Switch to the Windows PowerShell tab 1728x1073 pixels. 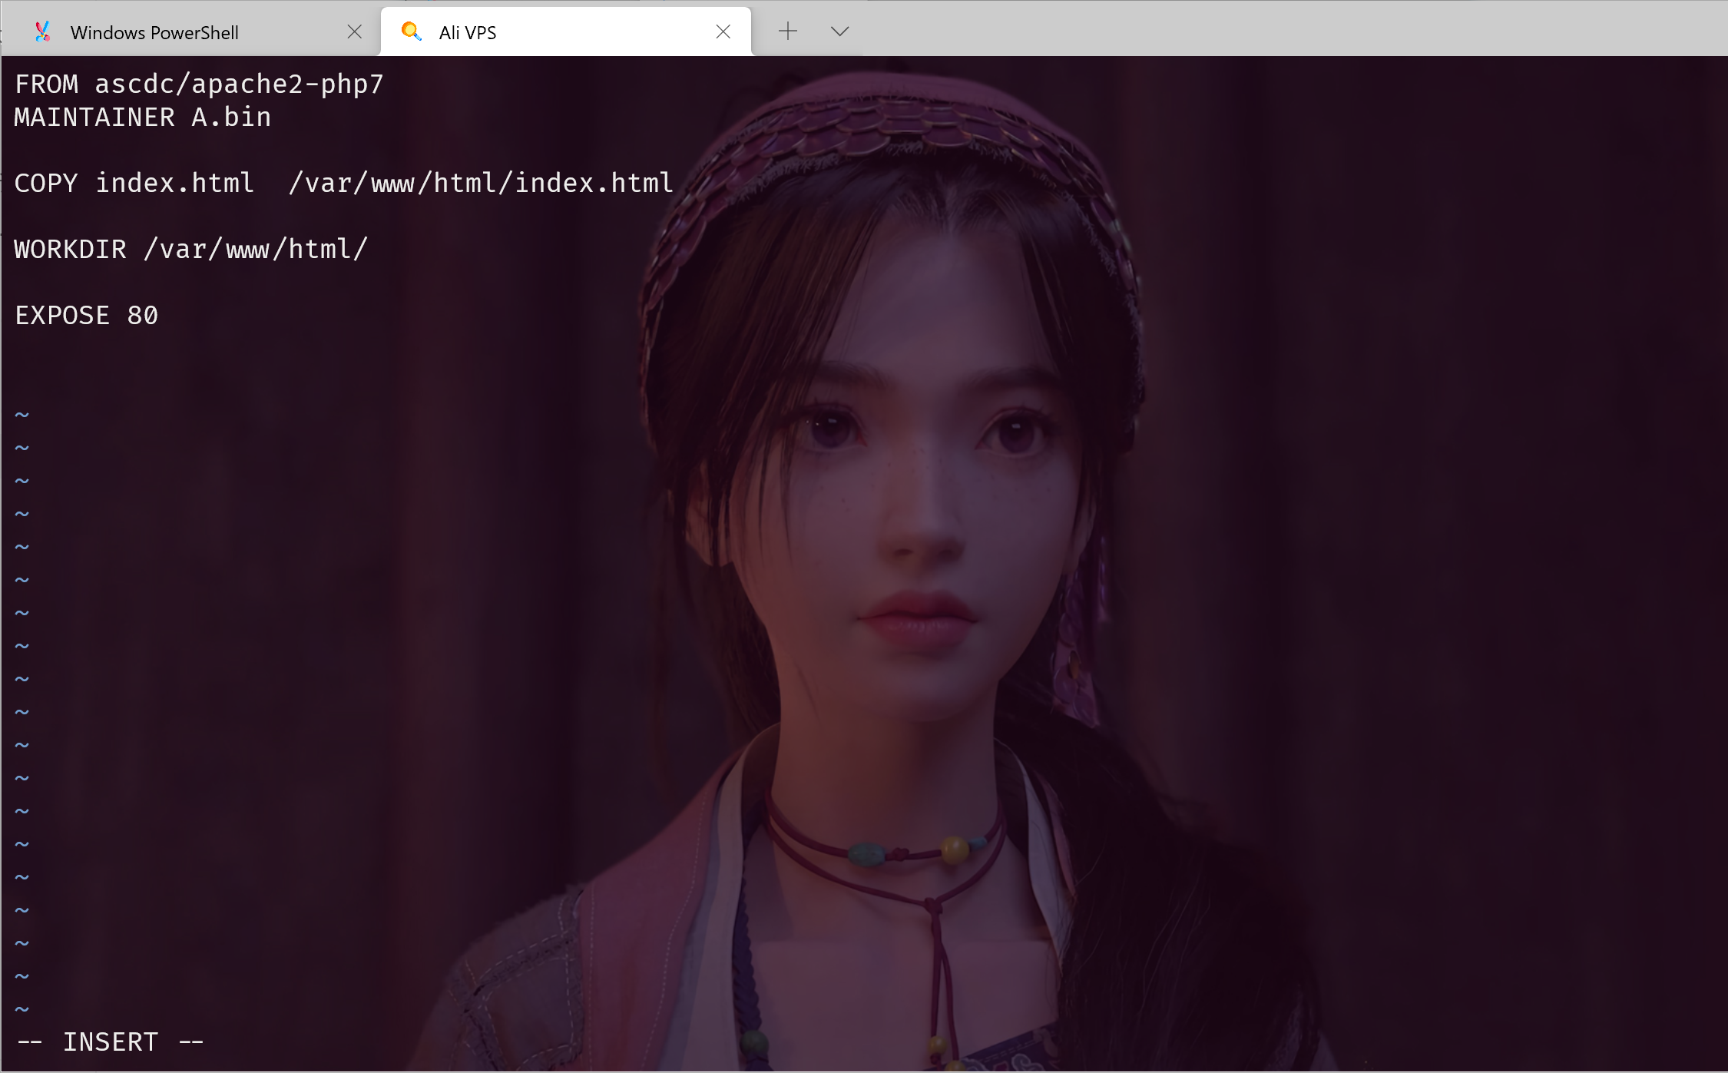[x=190, y=32]
